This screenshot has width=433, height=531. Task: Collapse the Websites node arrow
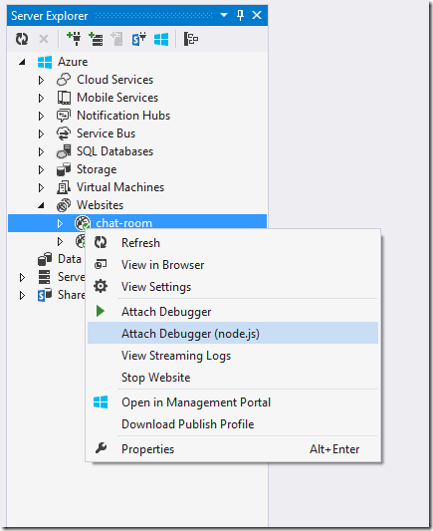coord(41,205)
